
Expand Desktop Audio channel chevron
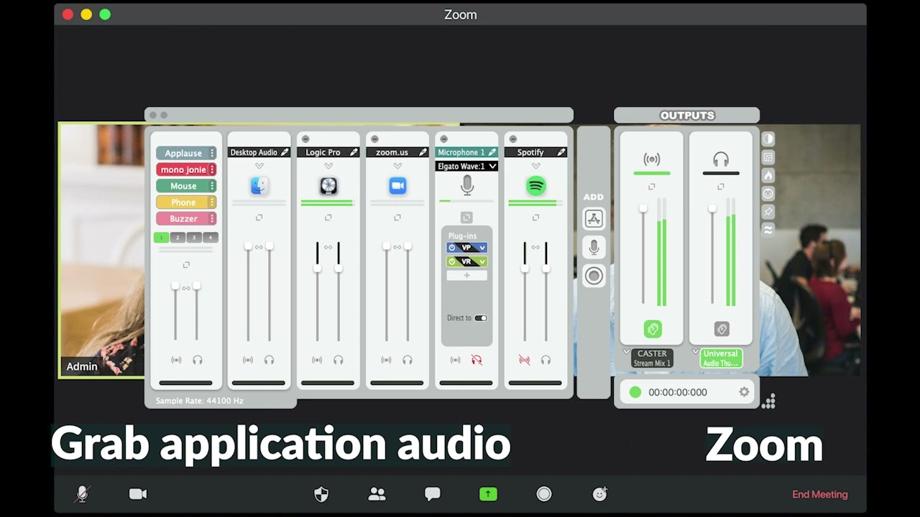pyautogui.click(x=259, y=166)
